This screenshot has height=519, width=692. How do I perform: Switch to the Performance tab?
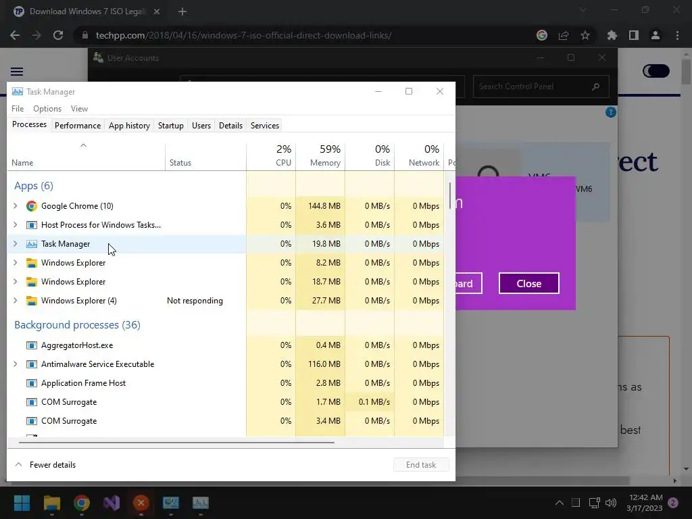click(78, 125)
